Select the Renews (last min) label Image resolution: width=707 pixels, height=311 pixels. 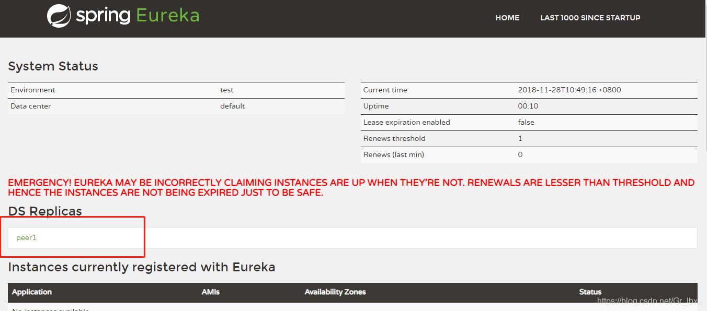tap(394, 154)
